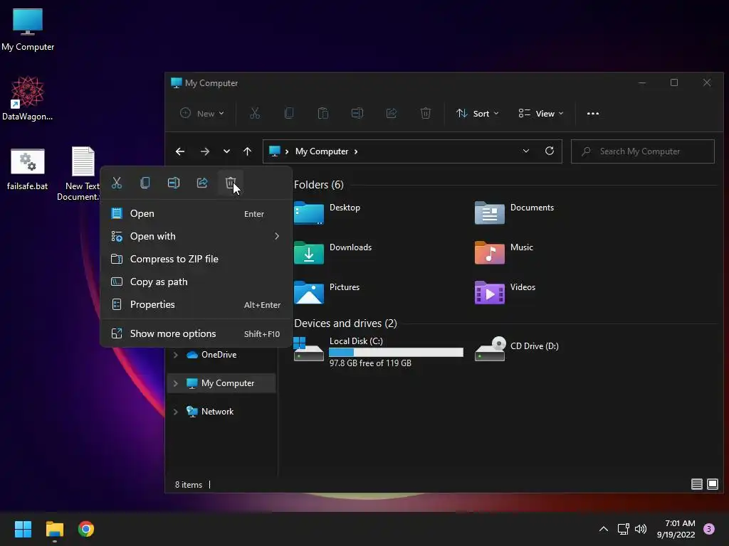
Task: Select DataWagon desktop shortcut
Action: (28, 99)
